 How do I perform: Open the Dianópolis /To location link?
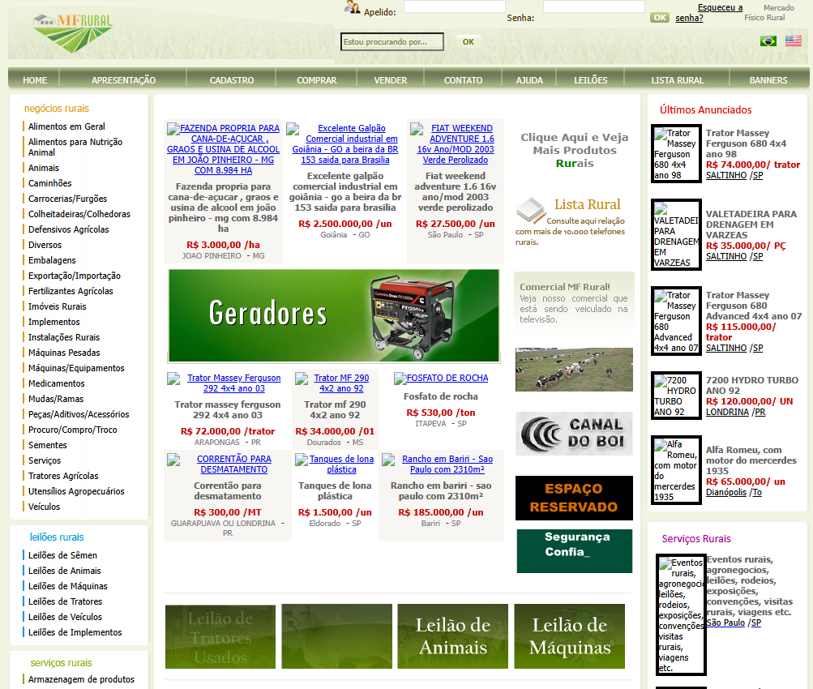(734, 493)
